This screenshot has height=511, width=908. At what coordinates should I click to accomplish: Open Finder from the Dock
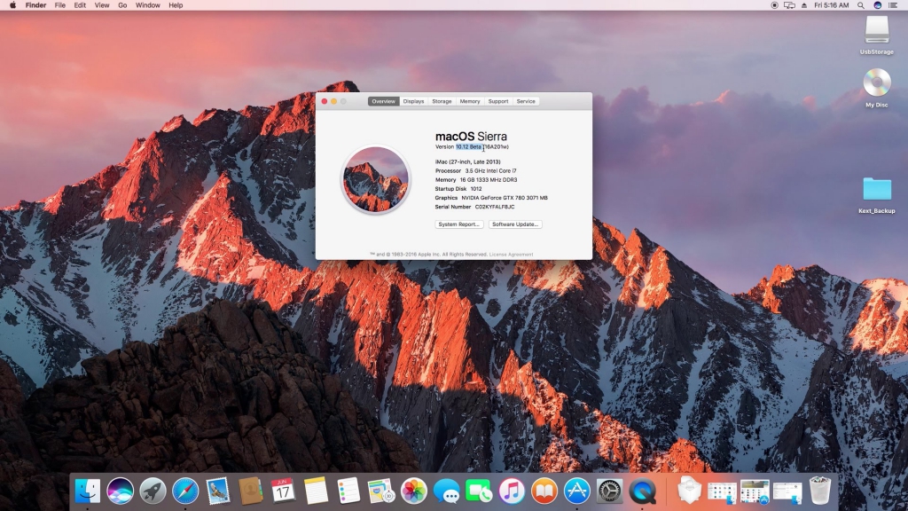[88, 491]
